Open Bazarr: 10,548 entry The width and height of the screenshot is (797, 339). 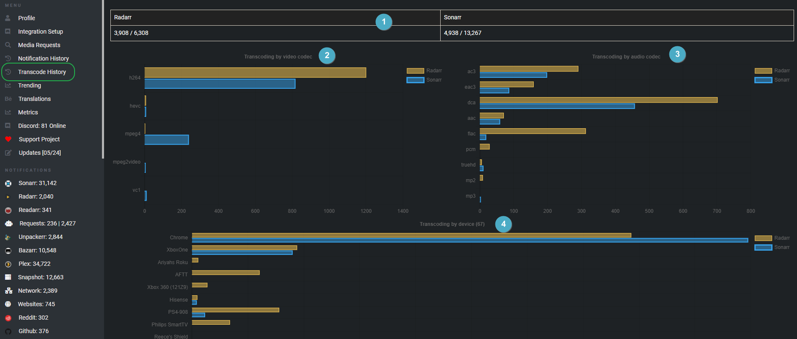[37, 250]
